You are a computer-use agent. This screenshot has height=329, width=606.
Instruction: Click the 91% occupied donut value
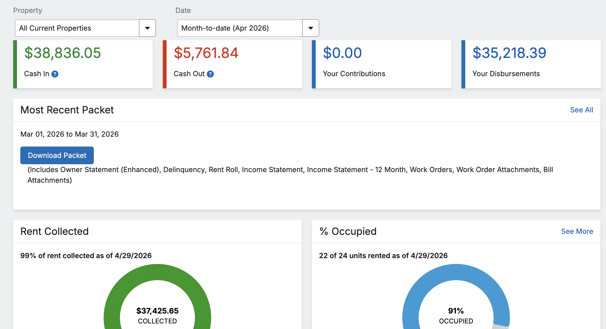click(x=456, y=311)
